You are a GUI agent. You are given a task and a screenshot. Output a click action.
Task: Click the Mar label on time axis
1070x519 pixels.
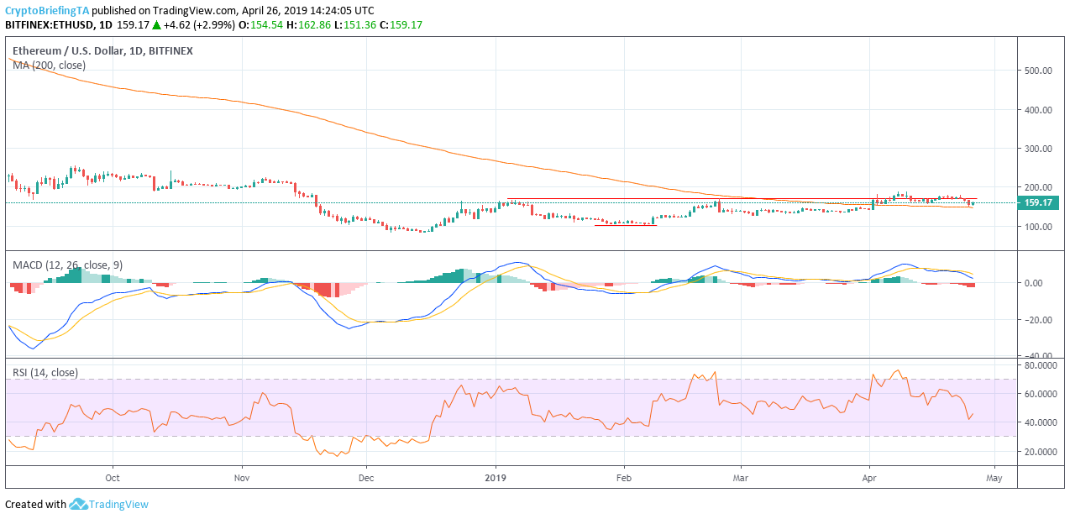(741, 477)
